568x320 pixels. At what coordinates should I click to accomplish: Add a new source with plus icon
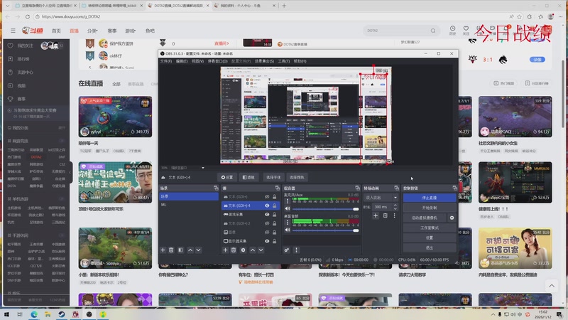225,250
